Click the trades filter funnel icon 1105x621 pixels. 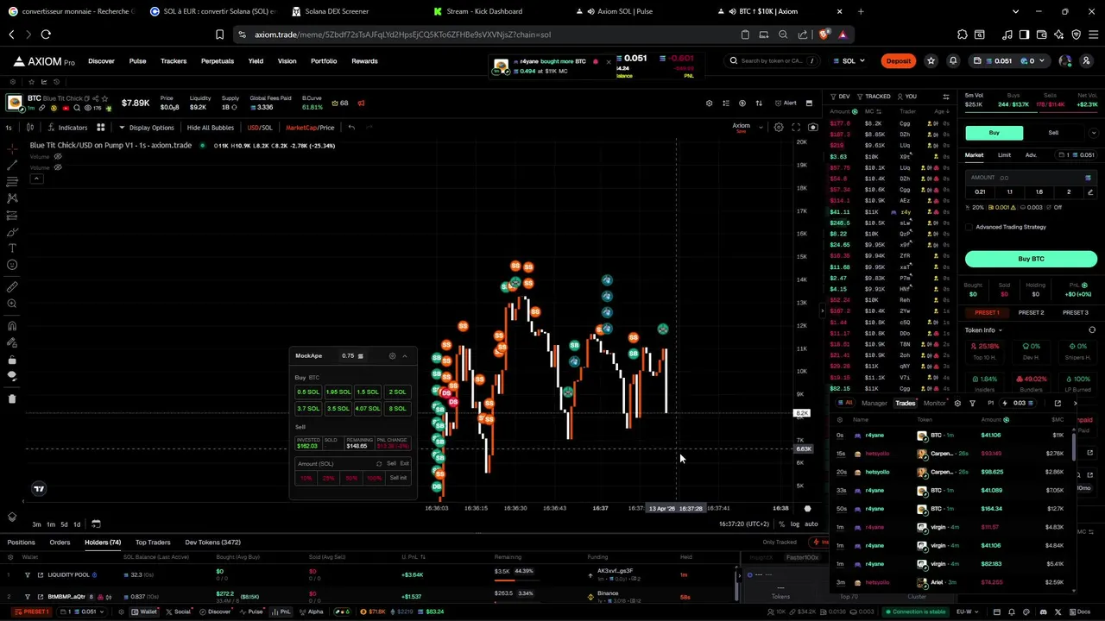972,403
